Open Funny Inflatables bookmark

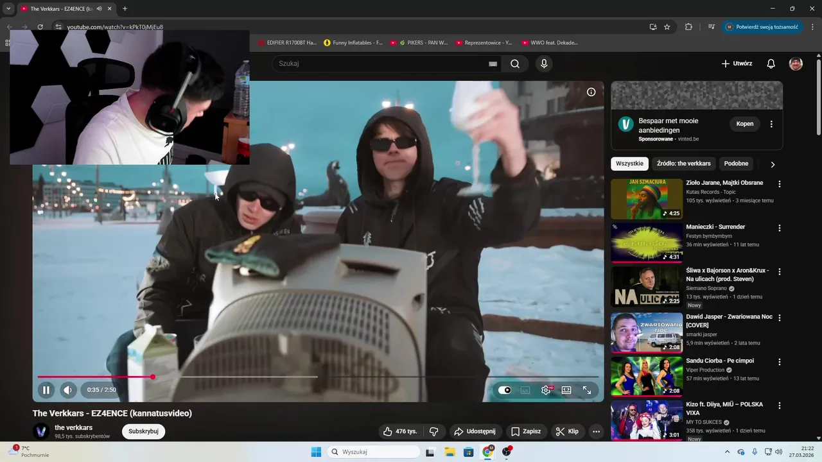tap(353, 43)
